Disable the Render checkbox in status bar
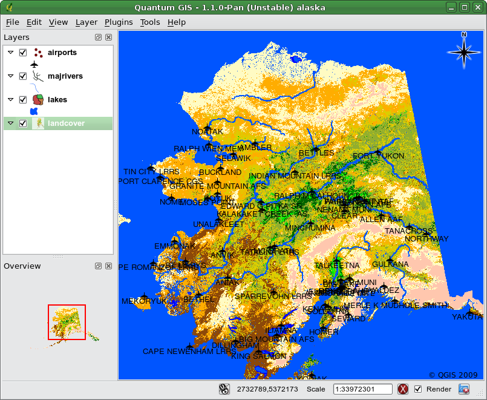The width and height of the screenshot is (487, 400). coord(418,389)
